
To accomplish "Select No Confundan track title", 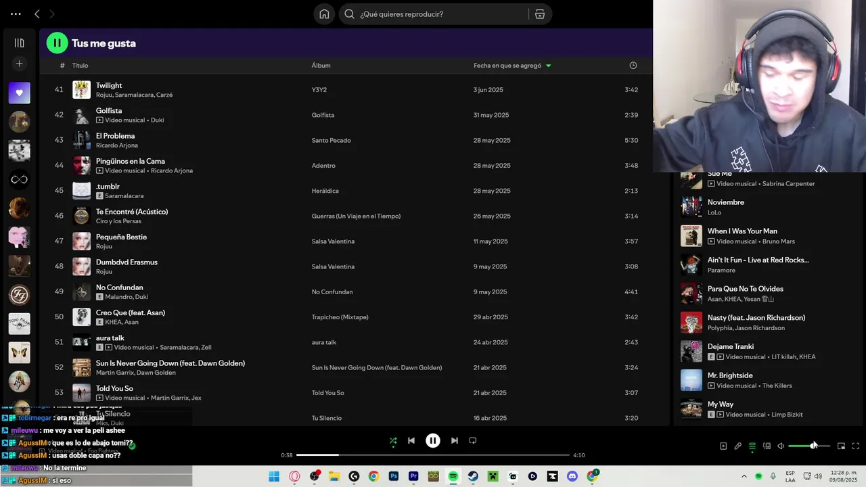I will point(119,287).
